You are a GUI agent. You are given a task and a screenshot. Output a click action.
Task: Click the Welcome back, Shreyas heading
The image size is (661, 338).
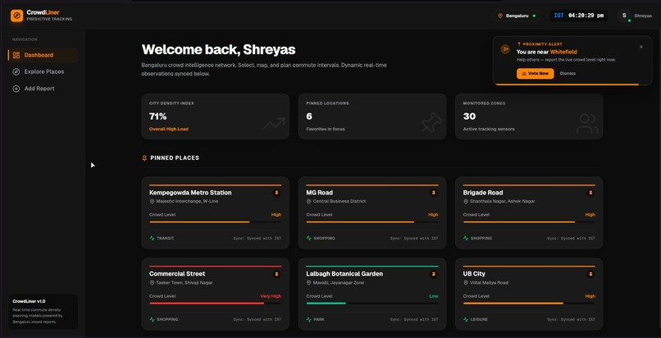coord(218,50)
